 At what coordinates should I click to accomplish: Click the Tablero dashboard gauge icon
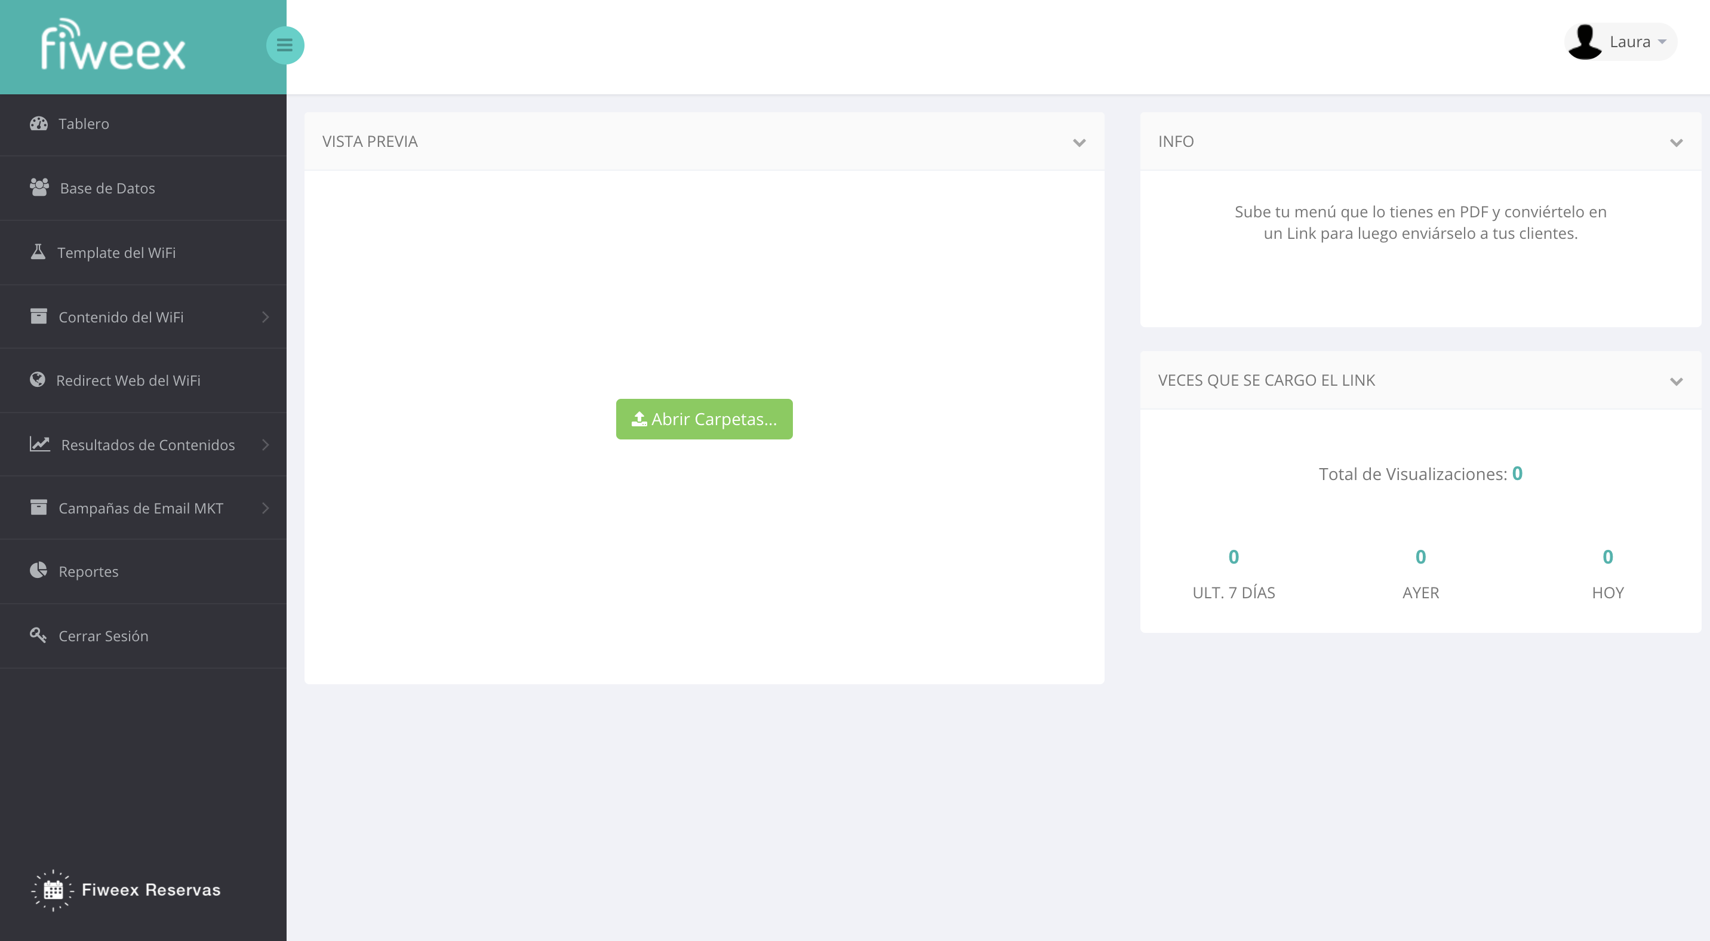(38, 124)
